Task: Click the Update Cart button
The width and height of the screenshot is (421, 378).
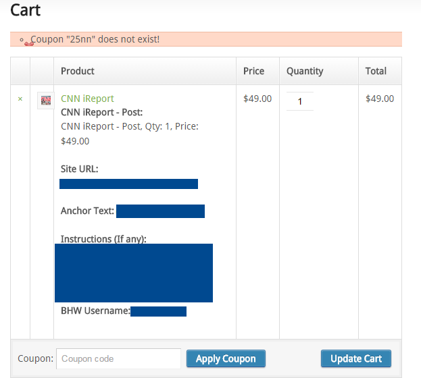Action: pyautogui.click(x=356, y=358)
